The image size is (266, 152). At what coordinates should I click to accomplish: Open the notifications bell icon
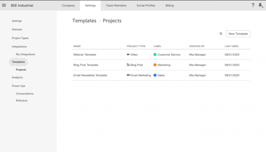(x=260, y=5)
